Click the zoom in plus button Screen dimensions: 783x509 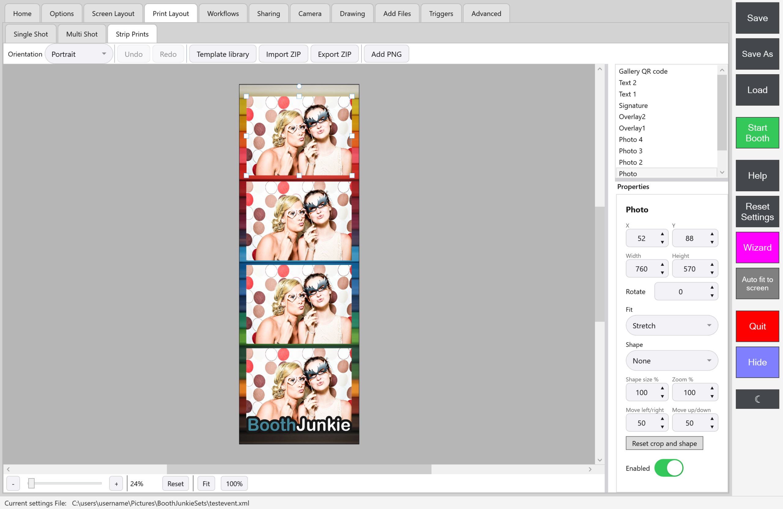tap(116, 484)
